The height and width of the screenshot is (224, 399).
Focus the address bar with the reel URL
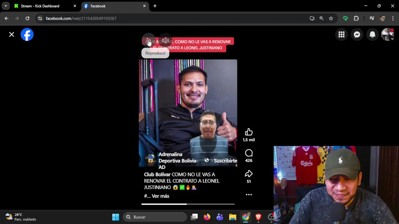(x=175, y=18)
